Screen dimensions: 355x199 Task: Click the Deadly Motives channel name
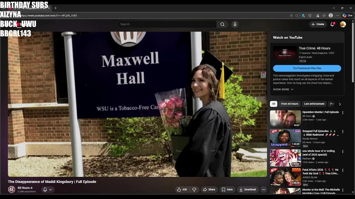310,139
